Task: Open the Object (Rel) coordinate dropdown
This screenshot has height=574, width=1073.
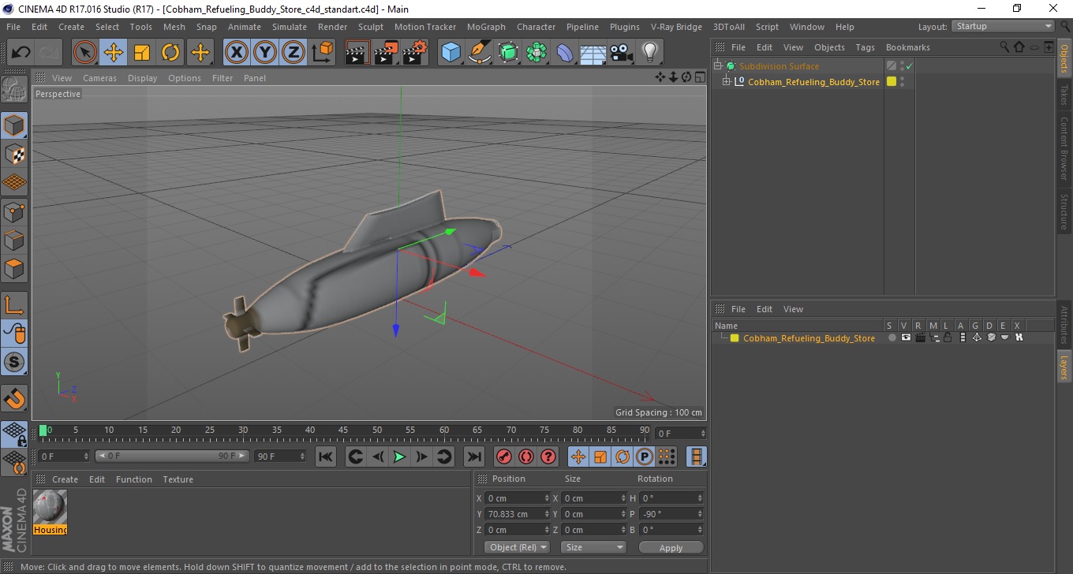Action: pos(518,547)
